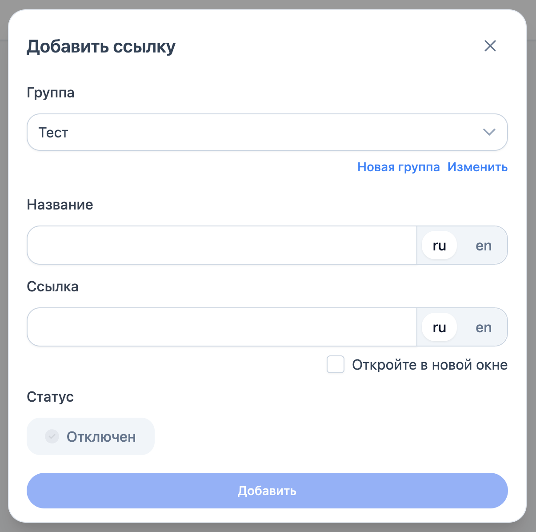
Task: Click the Ссылка field label
Action: [52, 286]
